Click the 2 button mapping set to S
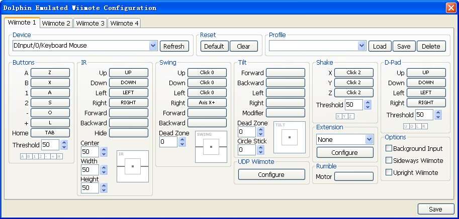Image resolution: width=459 pixels, height=219 pixels. pyautogui.click(x=50, y=103)
